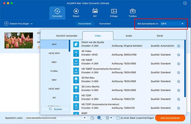This screenshot has width=191, height=124.
Task: Open gear for HD 720P Automatische Korrektur
Action: pyautogui.click(x=179, y=108)
